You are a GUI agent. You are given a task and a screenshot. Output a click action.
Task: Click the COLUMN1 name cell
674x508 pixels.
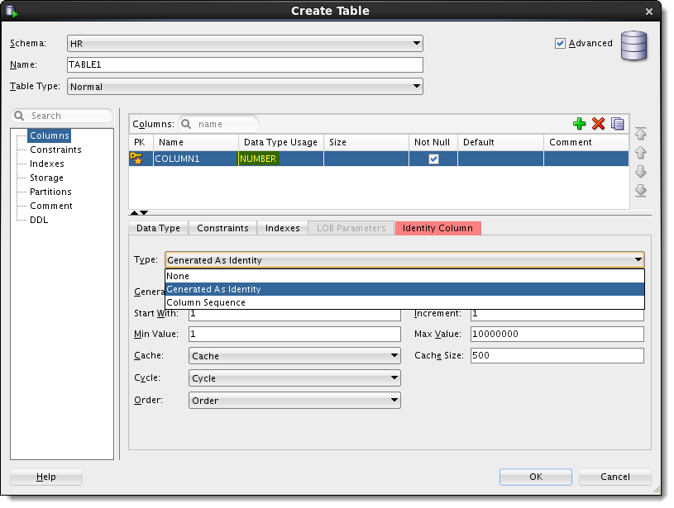tap(196, 159)
